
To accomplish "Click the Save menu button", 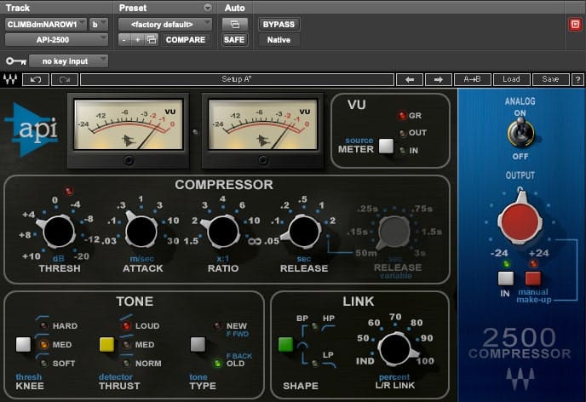I will click(550, 79).
